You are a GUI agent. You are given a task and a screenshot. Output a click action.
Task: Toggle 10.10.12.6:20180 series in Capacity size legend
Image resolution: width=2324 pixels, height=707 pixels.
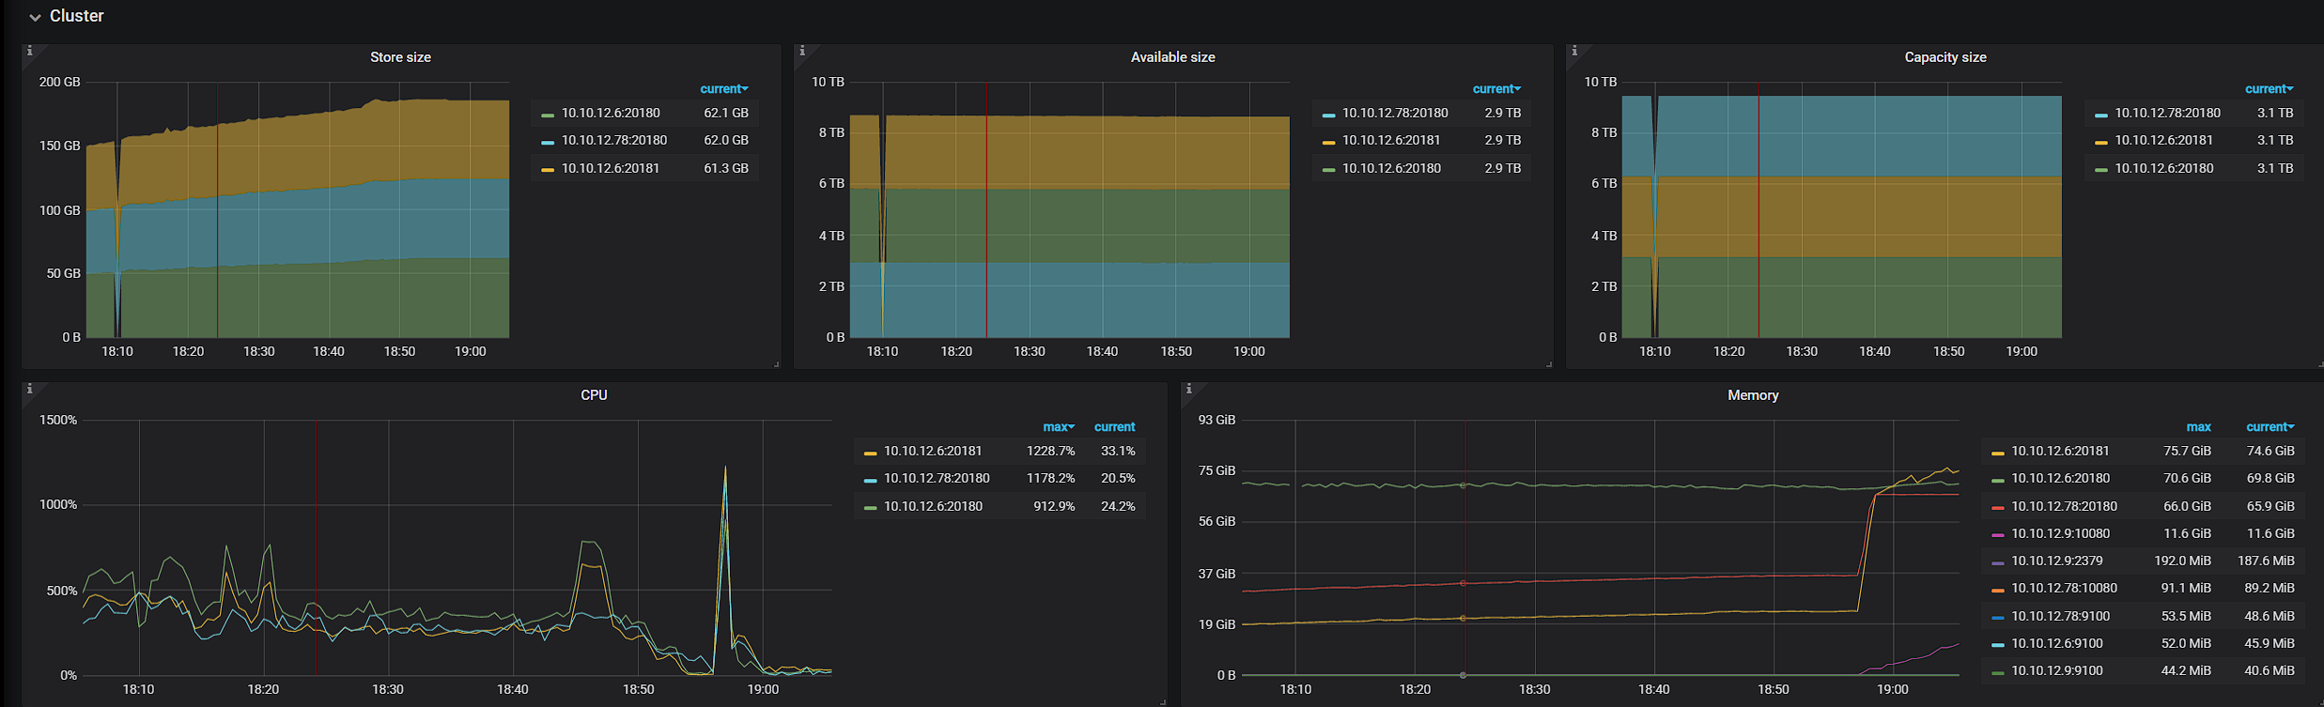coord(2163,168)
